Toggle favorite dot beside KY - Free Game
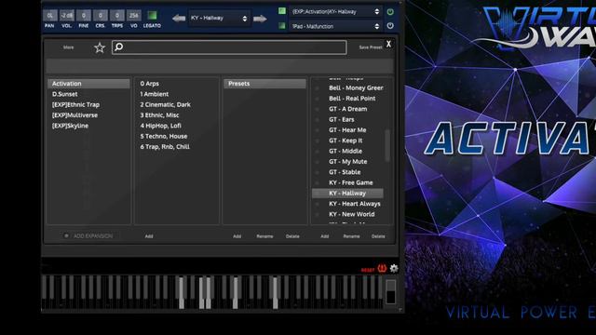The image size is (596, 335). (317, 183)
